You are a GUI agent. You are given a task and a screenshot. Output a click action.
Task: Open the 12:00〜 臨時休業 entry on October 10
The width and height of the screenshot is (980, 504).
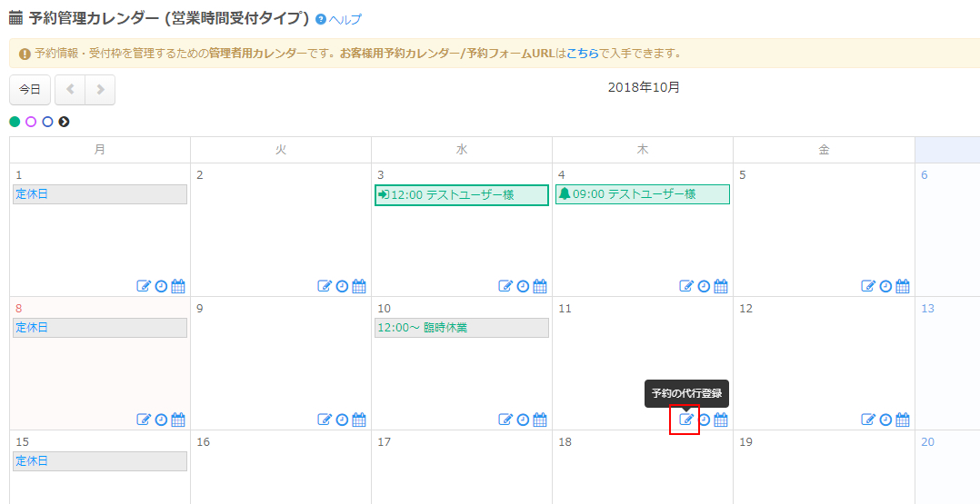pyautogui.click(x=461, y=328)
